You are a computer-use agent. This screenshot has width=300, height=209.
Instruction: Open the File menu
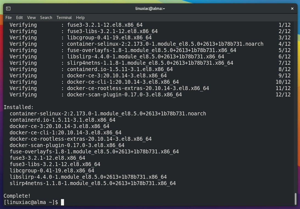9,18
